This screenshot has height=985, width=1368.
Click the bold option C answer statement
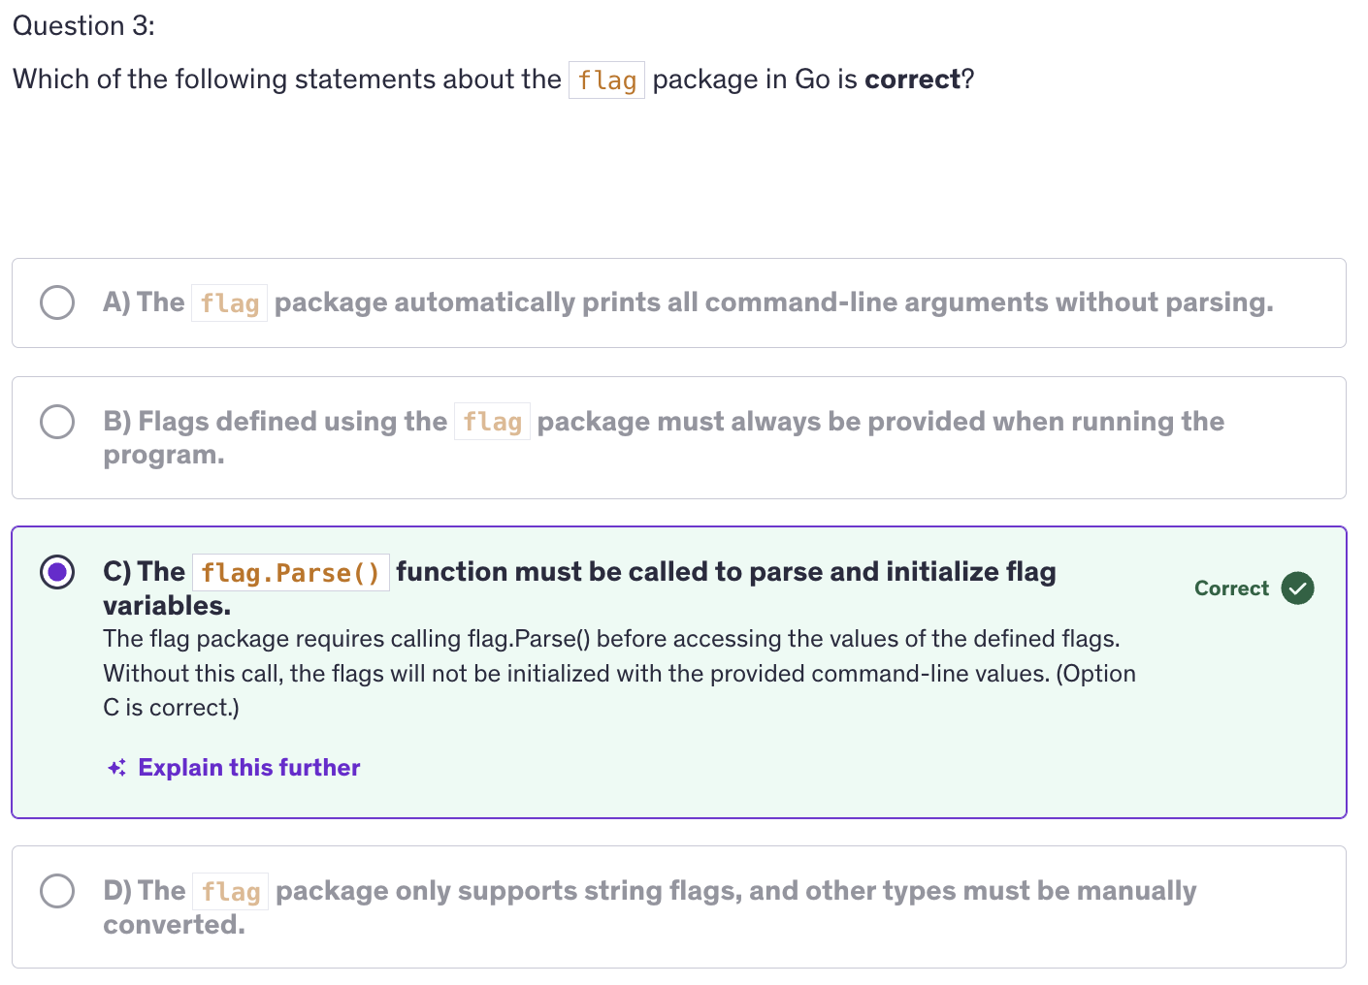725,572
